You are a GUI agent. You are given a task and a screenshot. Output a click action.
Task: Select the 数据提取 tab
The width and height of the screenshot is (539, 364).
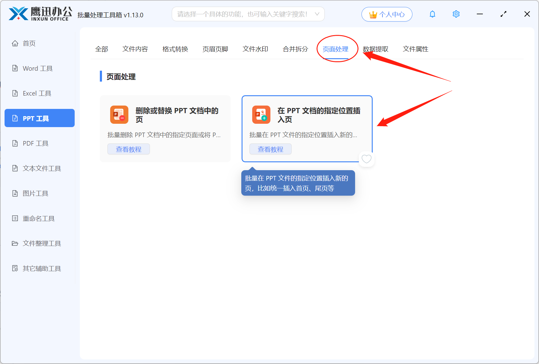click(x=375, y=49)
